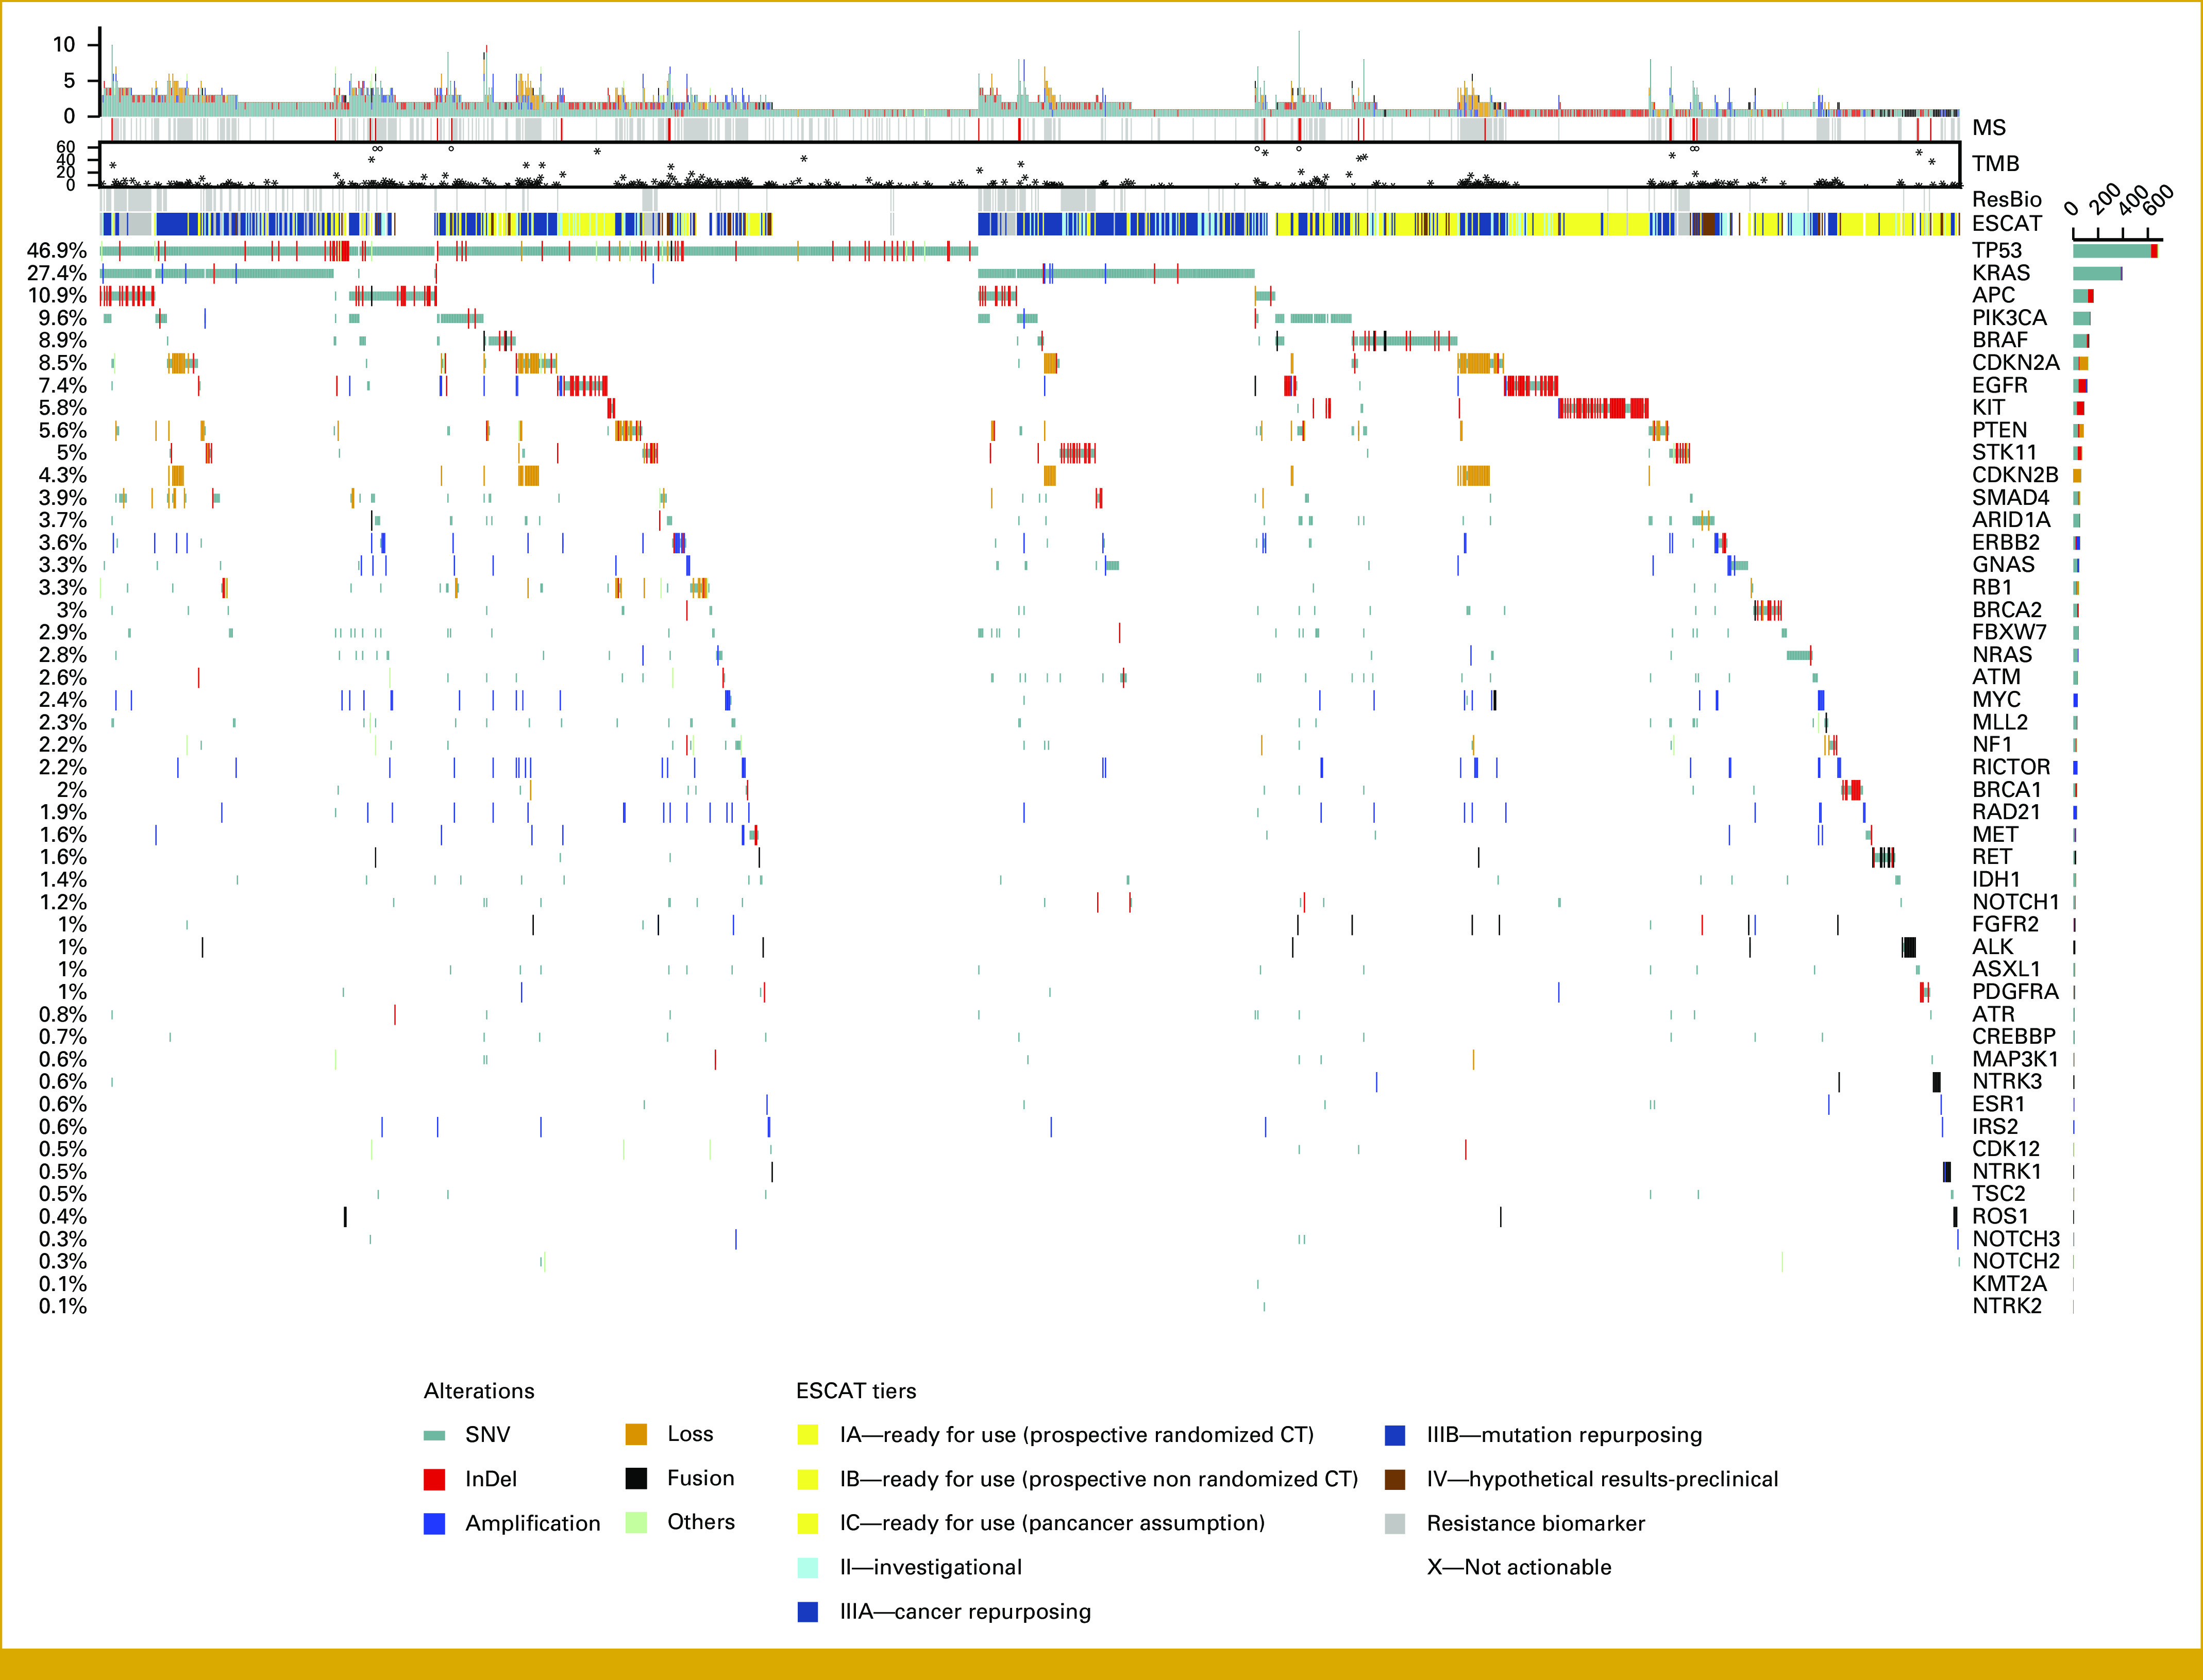Click the ResBio track label
The height and width of the screenshot is (1680, 2203).
click(2006, 199)
